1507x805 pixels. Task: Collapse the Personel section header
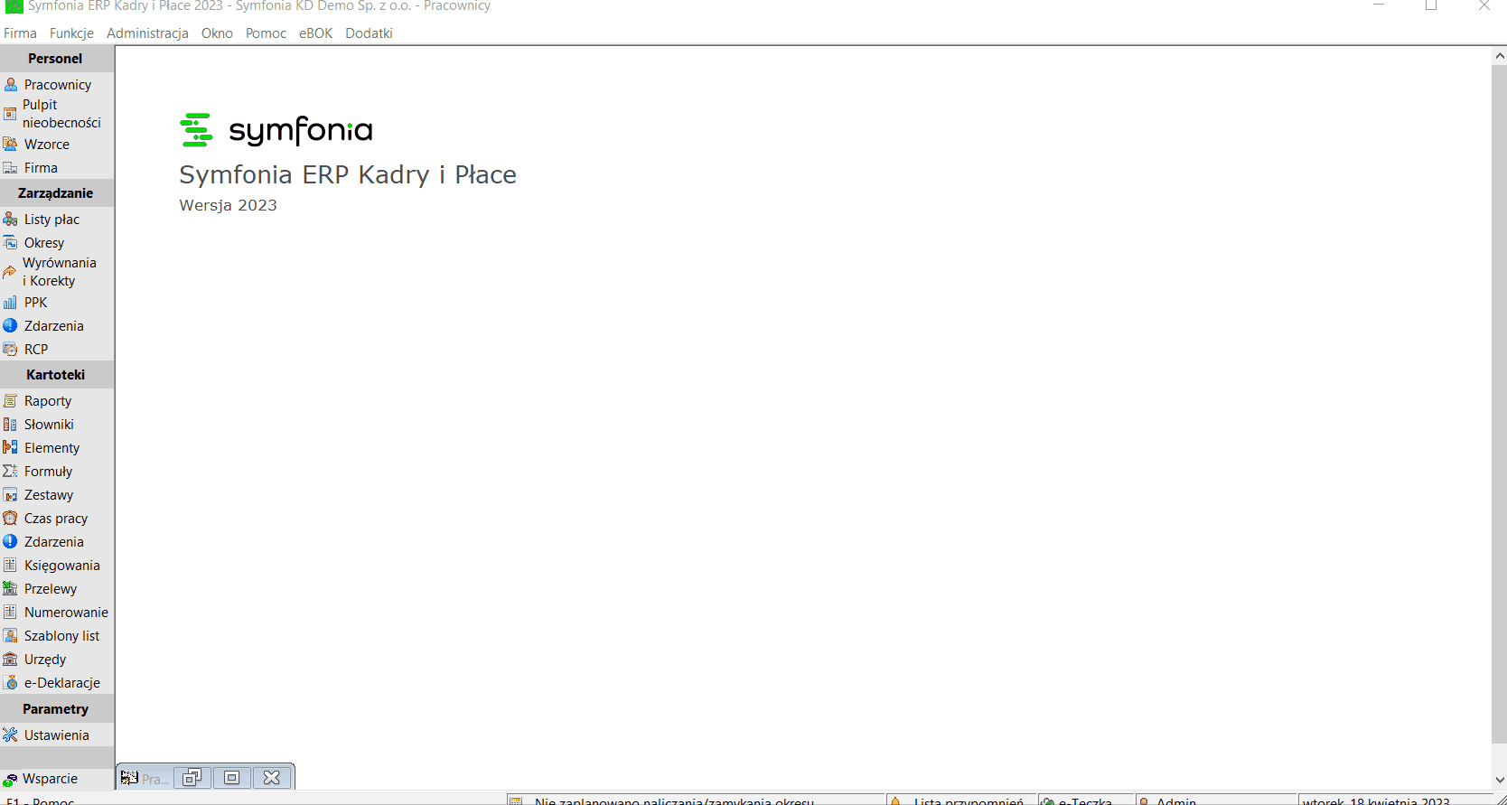pos(57,59)
